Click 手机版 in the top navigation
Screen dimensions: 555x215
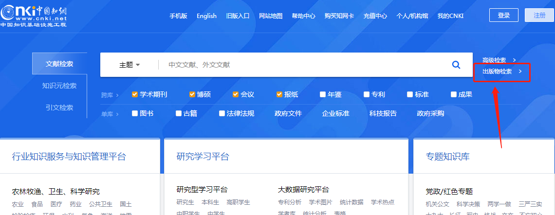[178, 16]
